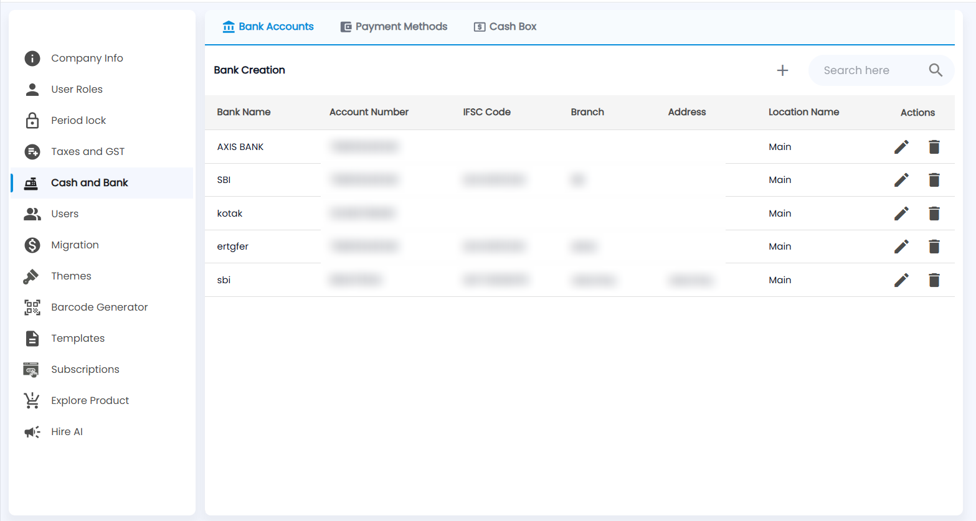Delete the AXIS BANK row via the trash icon
This screenshot has width=976, height=521.
pos(934,147)
